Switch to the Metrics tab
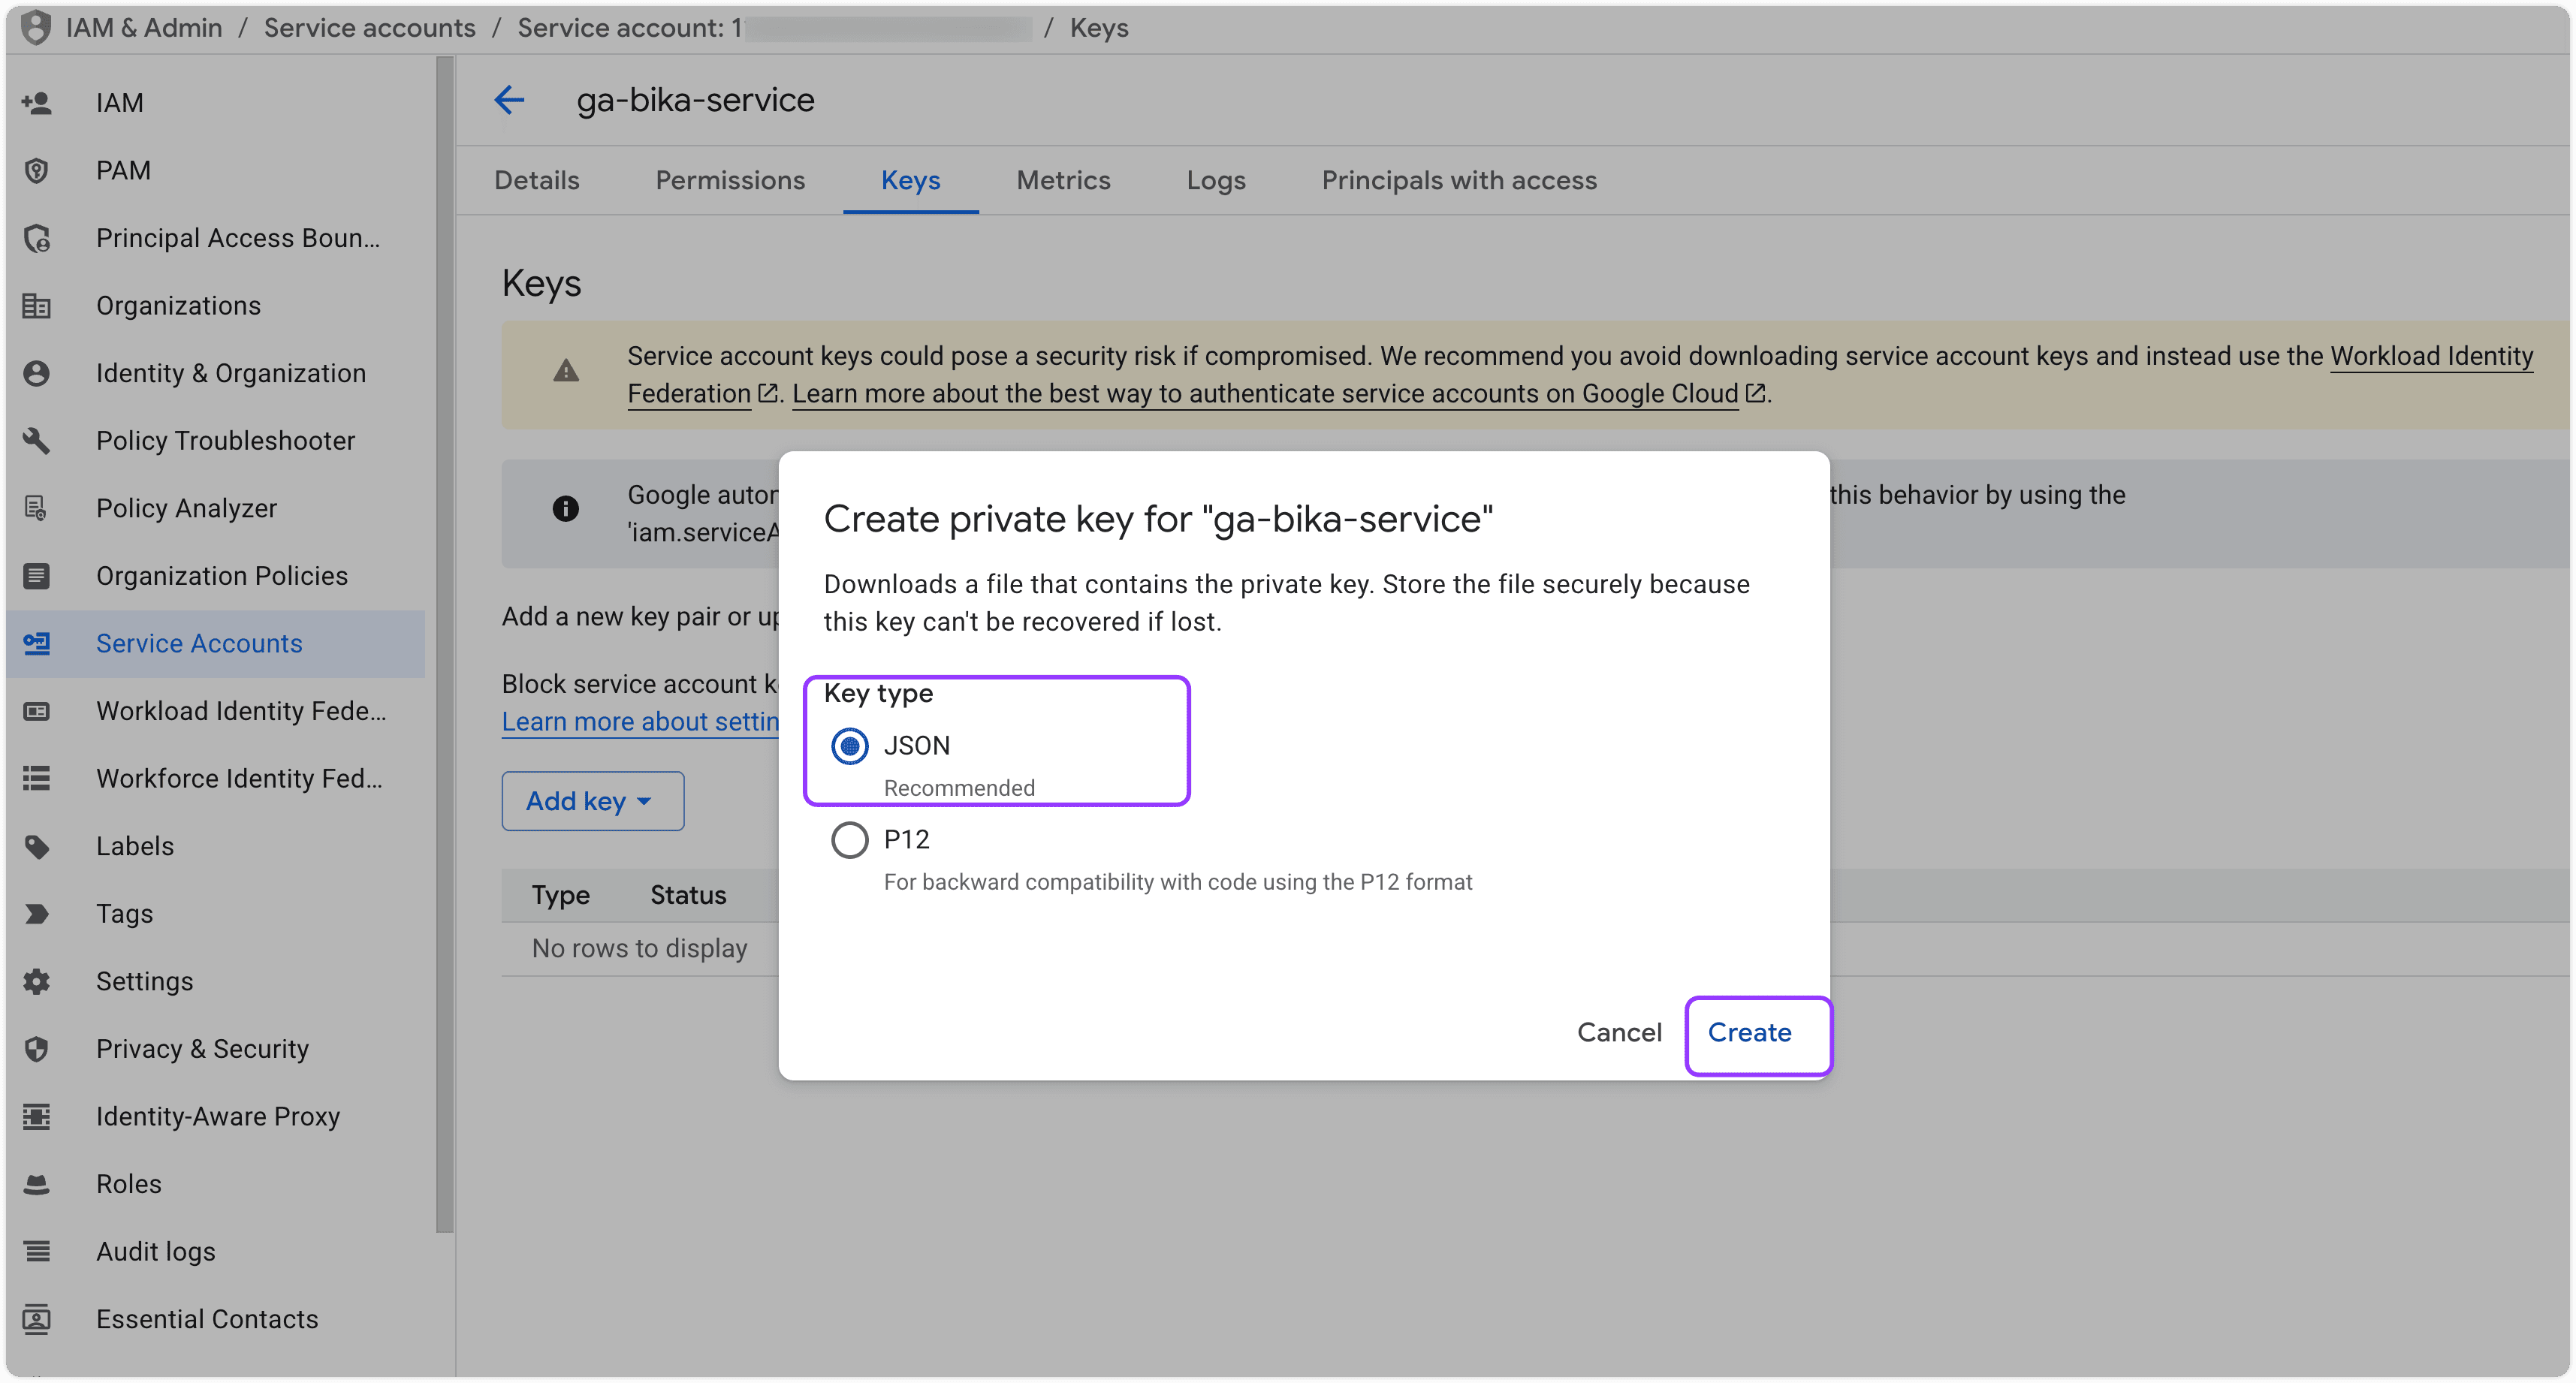This screenshot has width=2576, height=1383. [x=1063, y=181]
